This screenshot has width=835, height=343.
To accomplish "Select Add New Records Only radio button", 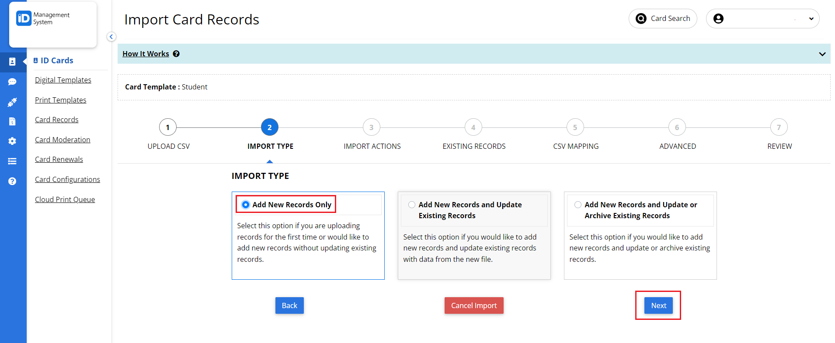I will [246, 205].
